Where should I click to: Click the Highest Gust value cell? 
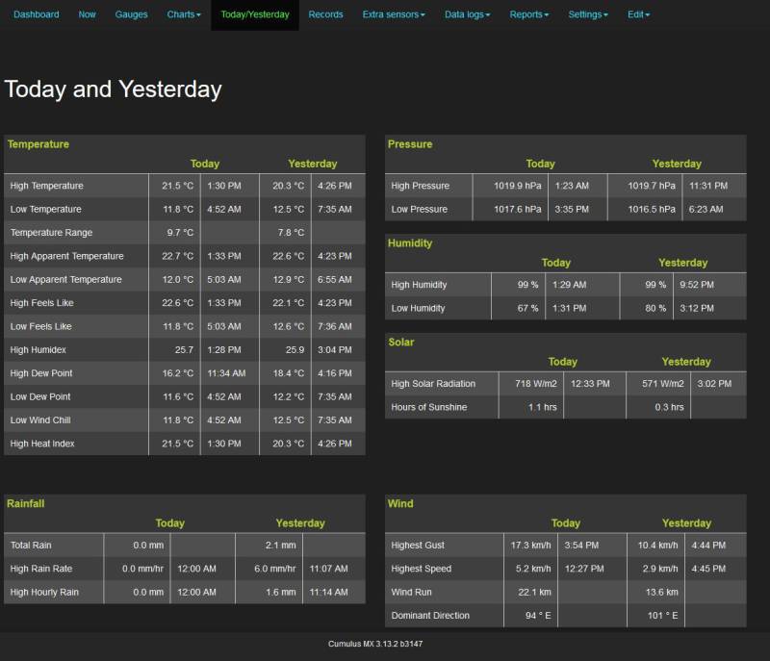[528, 545]
